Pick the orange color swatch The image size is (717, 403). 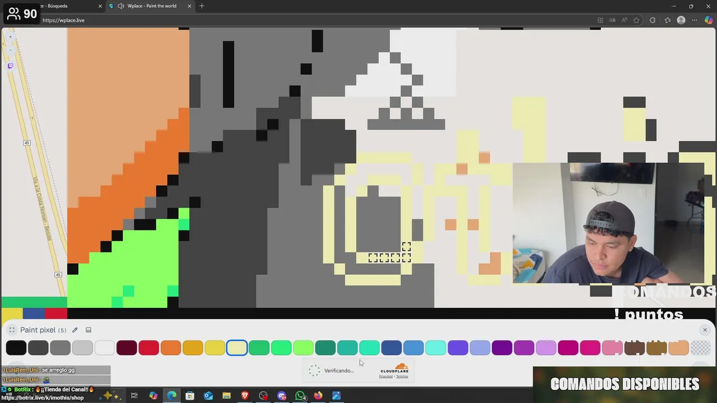pos(171,348)
